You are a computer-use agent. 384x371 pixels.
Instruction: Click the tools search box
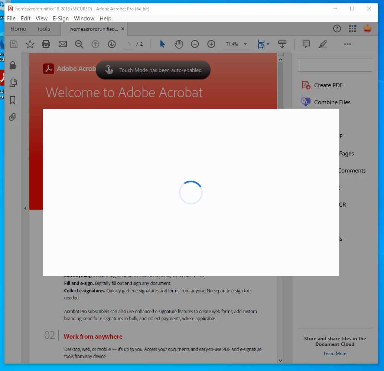pos(335,65)
